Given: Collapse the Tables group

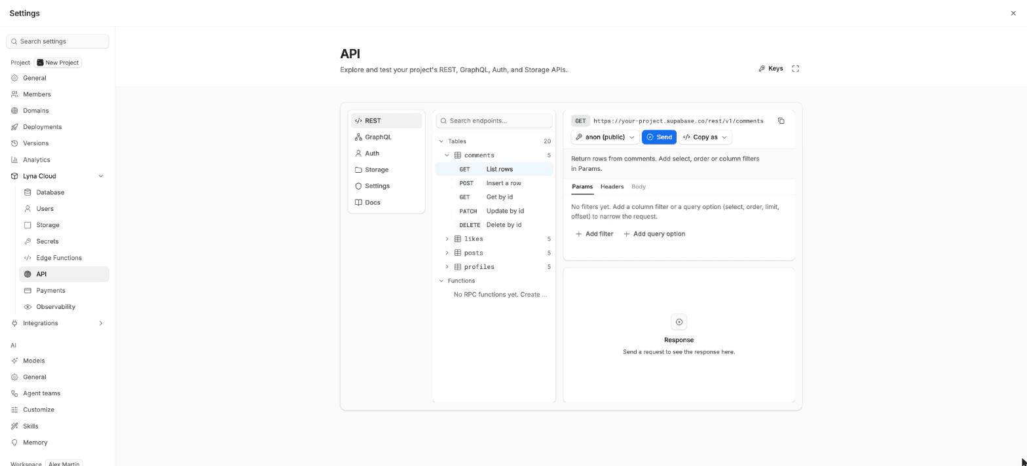Looking at the screenshot, I should tap(441, 141).
